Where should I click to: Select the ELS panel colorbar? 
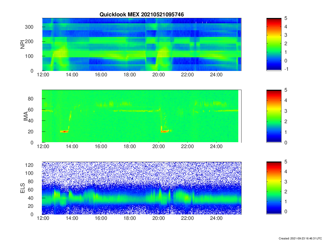point(274,188)
